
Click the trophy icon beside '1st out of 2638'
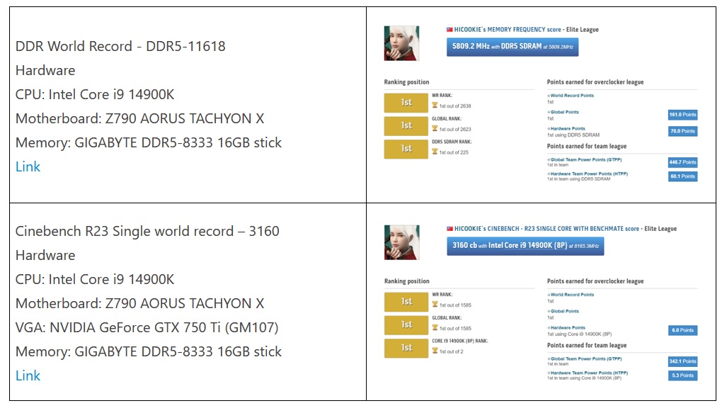click(435, 106)
